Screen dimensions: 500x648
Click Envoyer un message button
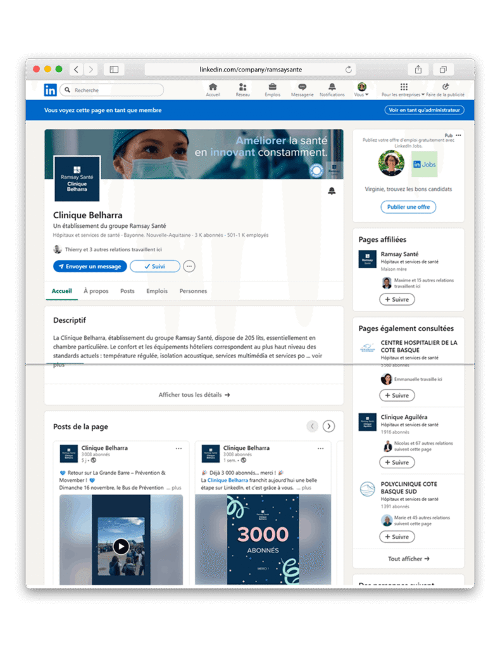tap(90, 266)
